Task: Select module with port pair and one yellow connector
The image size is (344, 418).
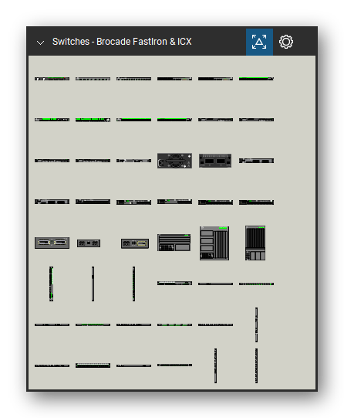Action: point(135,243)
